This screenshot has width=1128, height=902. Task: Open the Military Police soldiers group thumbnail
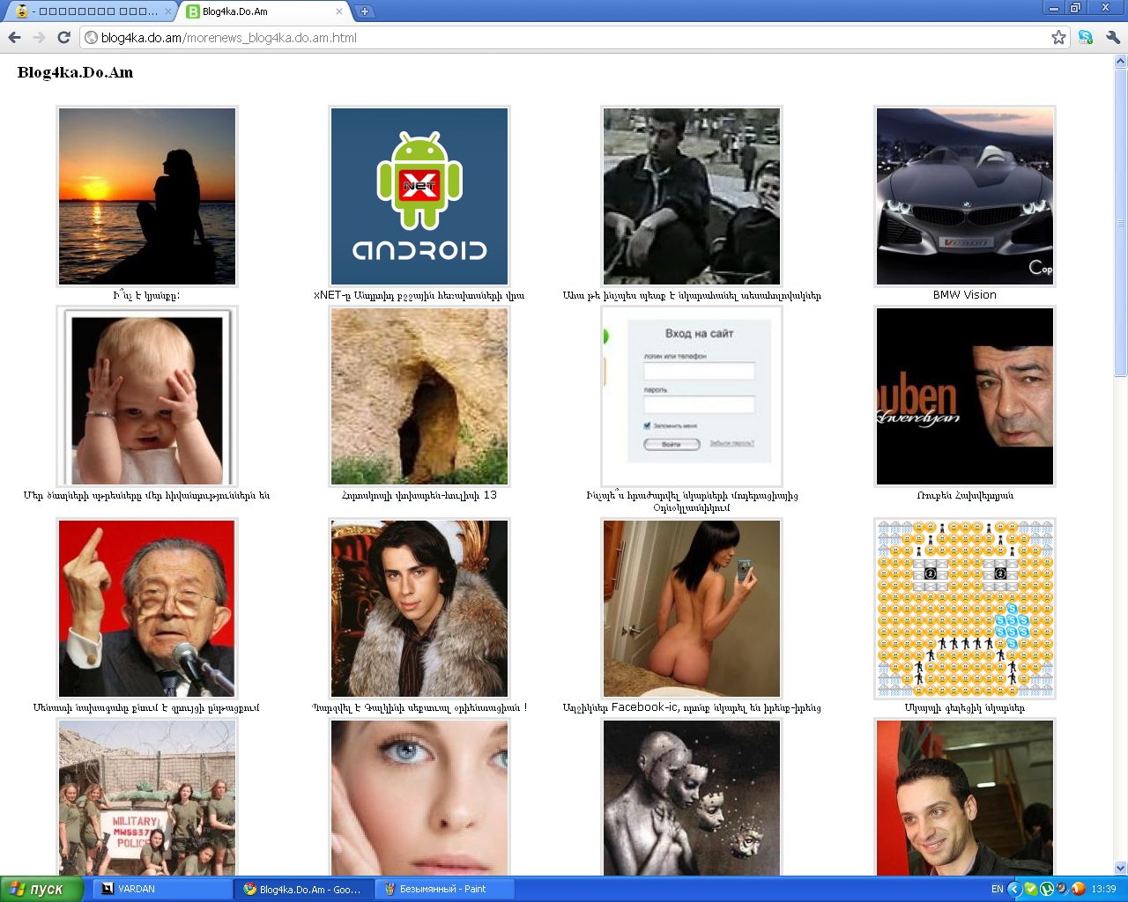147,797
